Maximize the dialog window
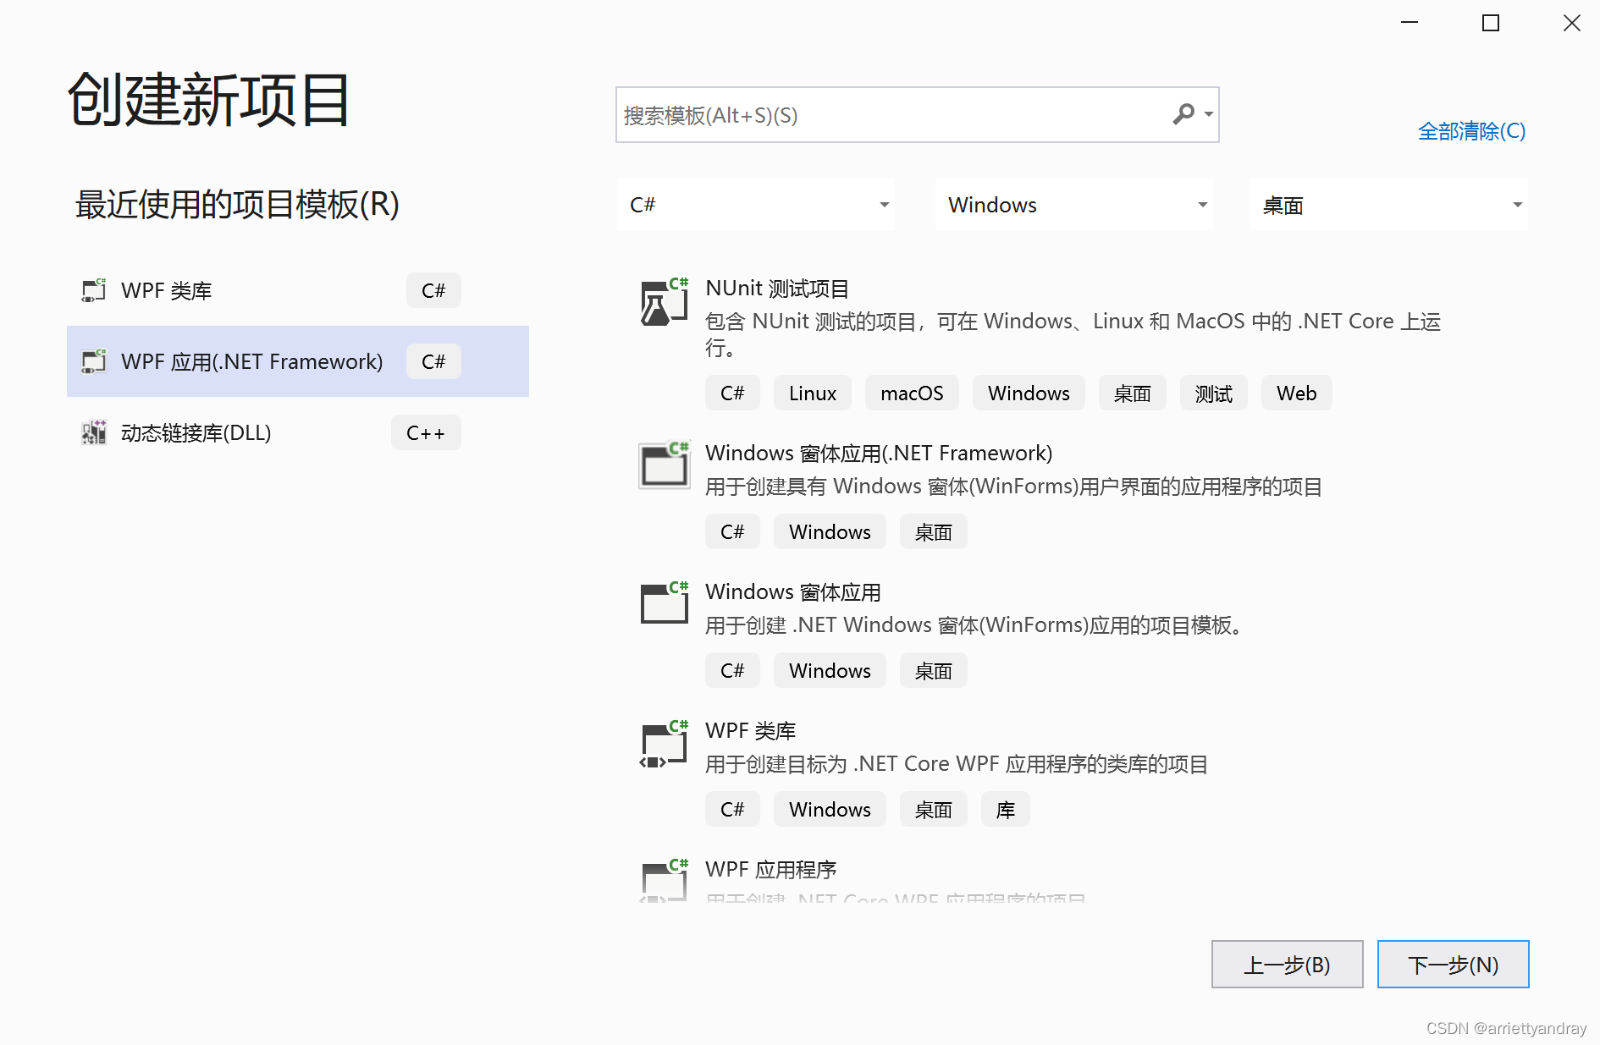Image resolution: width=1600 pixels, height=1045 pixels. point(1491,23)
